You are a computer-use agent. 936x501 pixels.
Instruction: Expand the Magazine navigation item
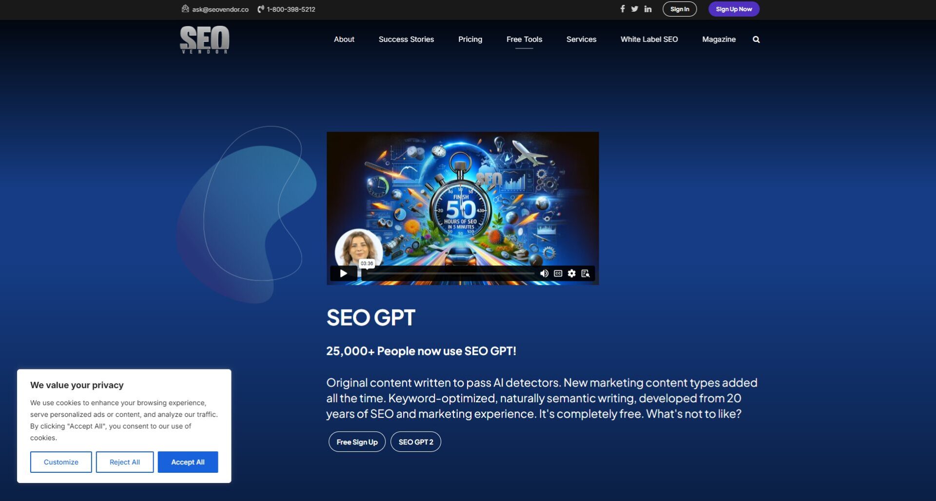[719, 39]
